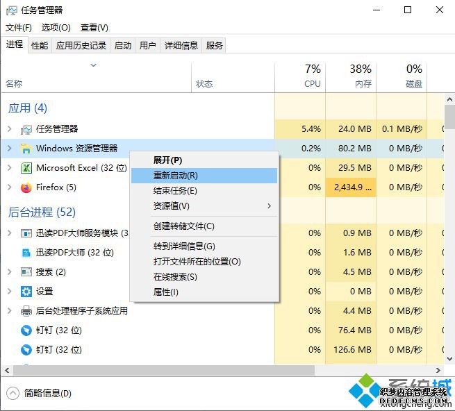
Task: Click the 任务管理器 process row icon
Action: (x=26, y=129)
